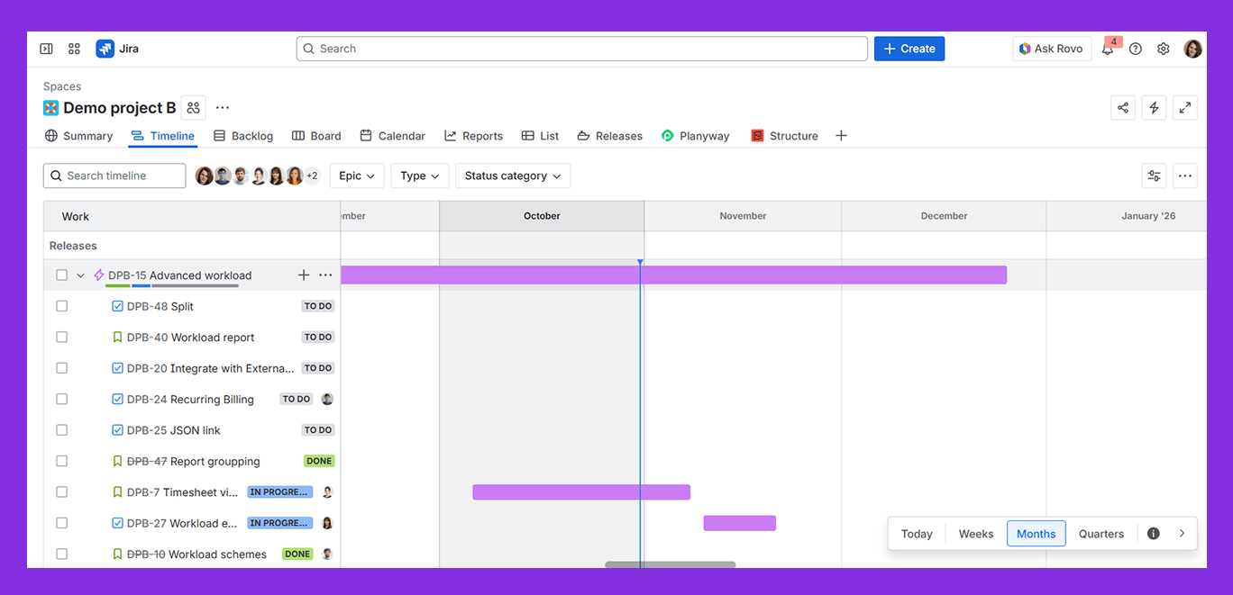
Task: Tick the checkbox for DPB-7 Timesheet row
Action: point(61,491)
